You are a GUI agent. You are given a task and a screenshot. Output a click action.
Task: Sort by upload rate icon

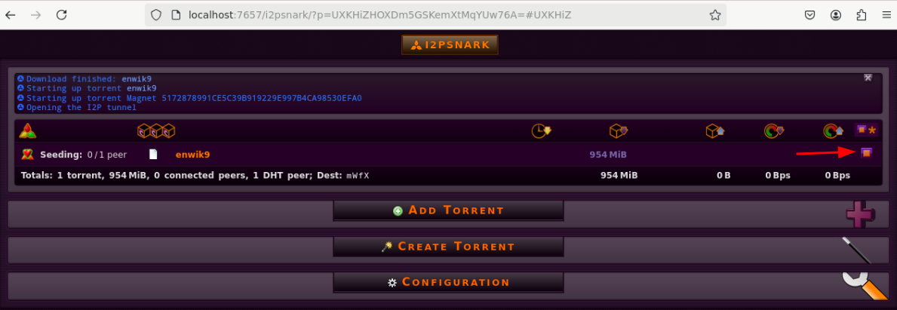[x=833, y=131]
